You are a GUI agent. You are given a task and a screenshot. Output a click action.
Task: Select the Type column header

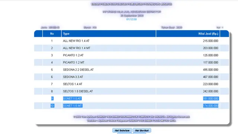coord(109,34)
